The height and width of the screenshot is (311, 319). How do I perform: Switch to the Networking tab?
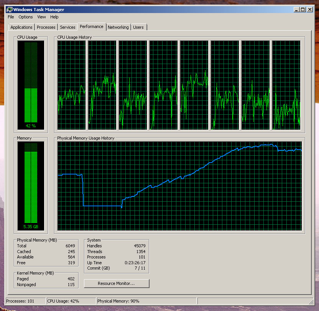118,27
